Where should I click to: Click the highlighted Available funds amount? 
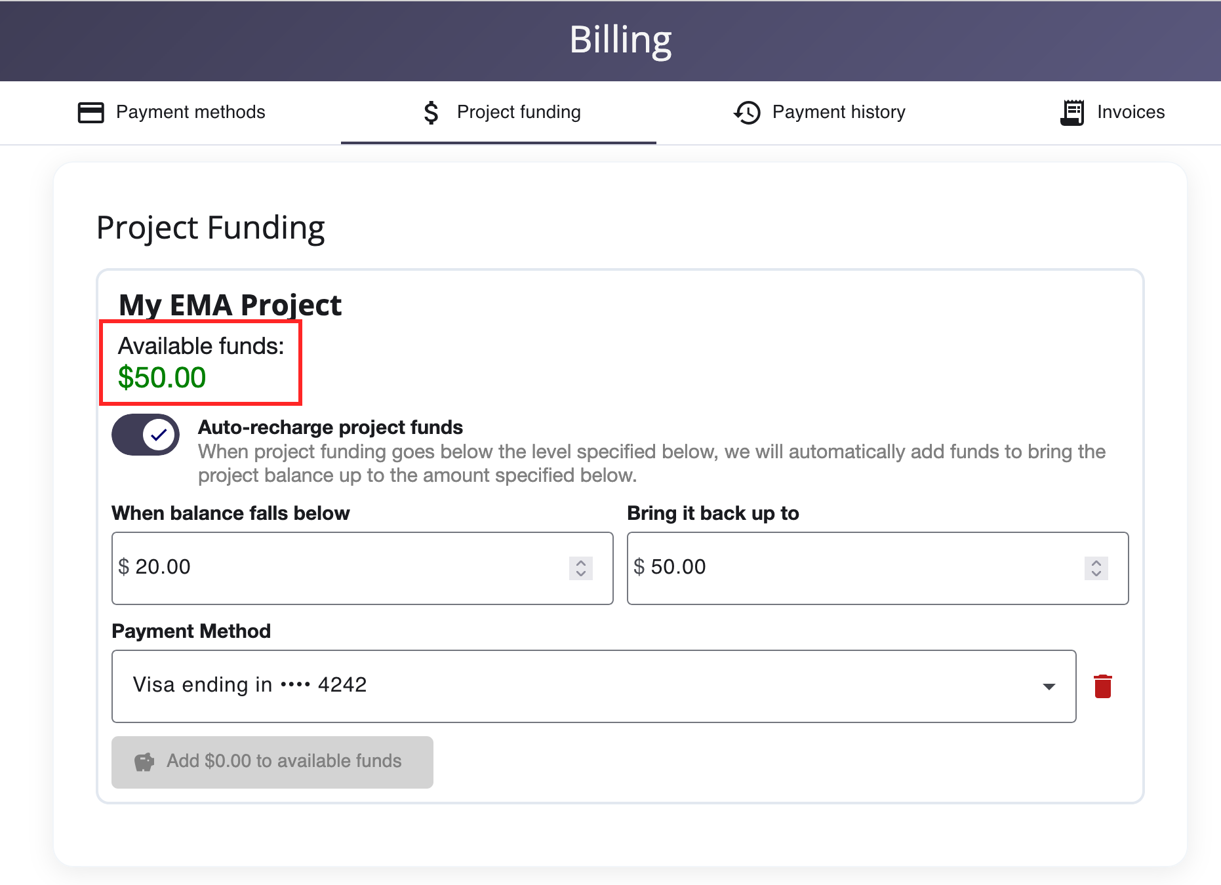161,377
